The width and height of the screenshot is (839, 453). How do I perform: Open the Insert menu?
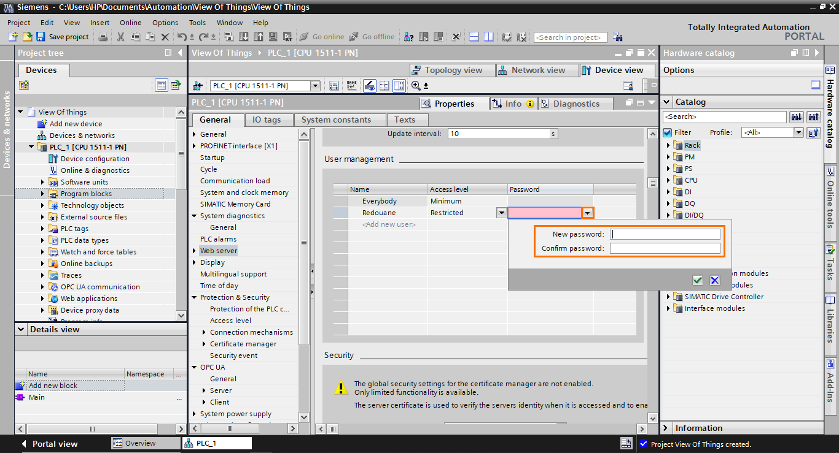[x=100, y=23]
